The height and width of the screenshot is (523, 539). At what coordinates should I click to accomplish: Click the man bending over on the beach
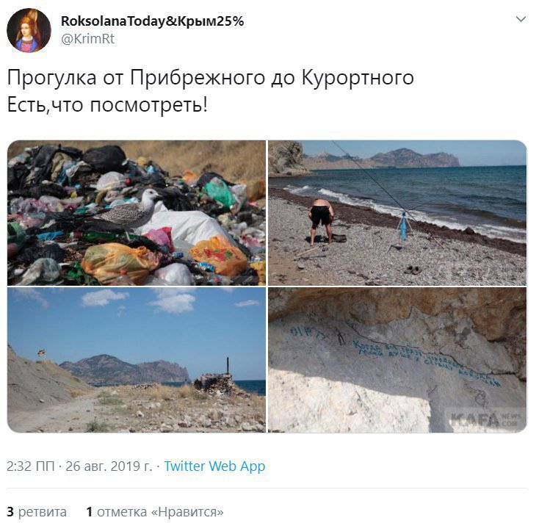click(321, 220)
